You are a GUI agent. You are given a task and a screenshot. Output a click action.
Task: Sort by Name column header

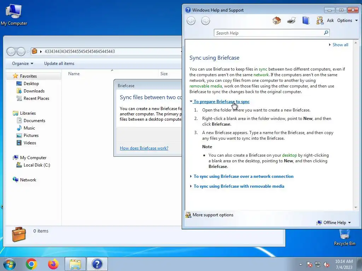pyautogui.click(x=74, y=74)
